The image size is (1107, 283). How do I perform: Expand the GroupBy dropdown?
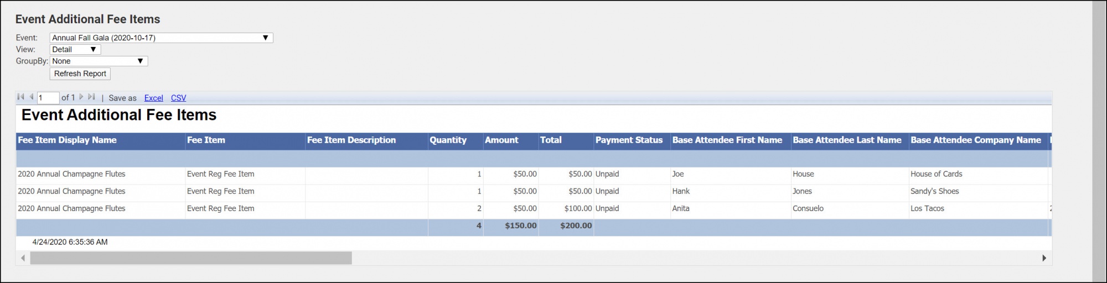[99, 61]
